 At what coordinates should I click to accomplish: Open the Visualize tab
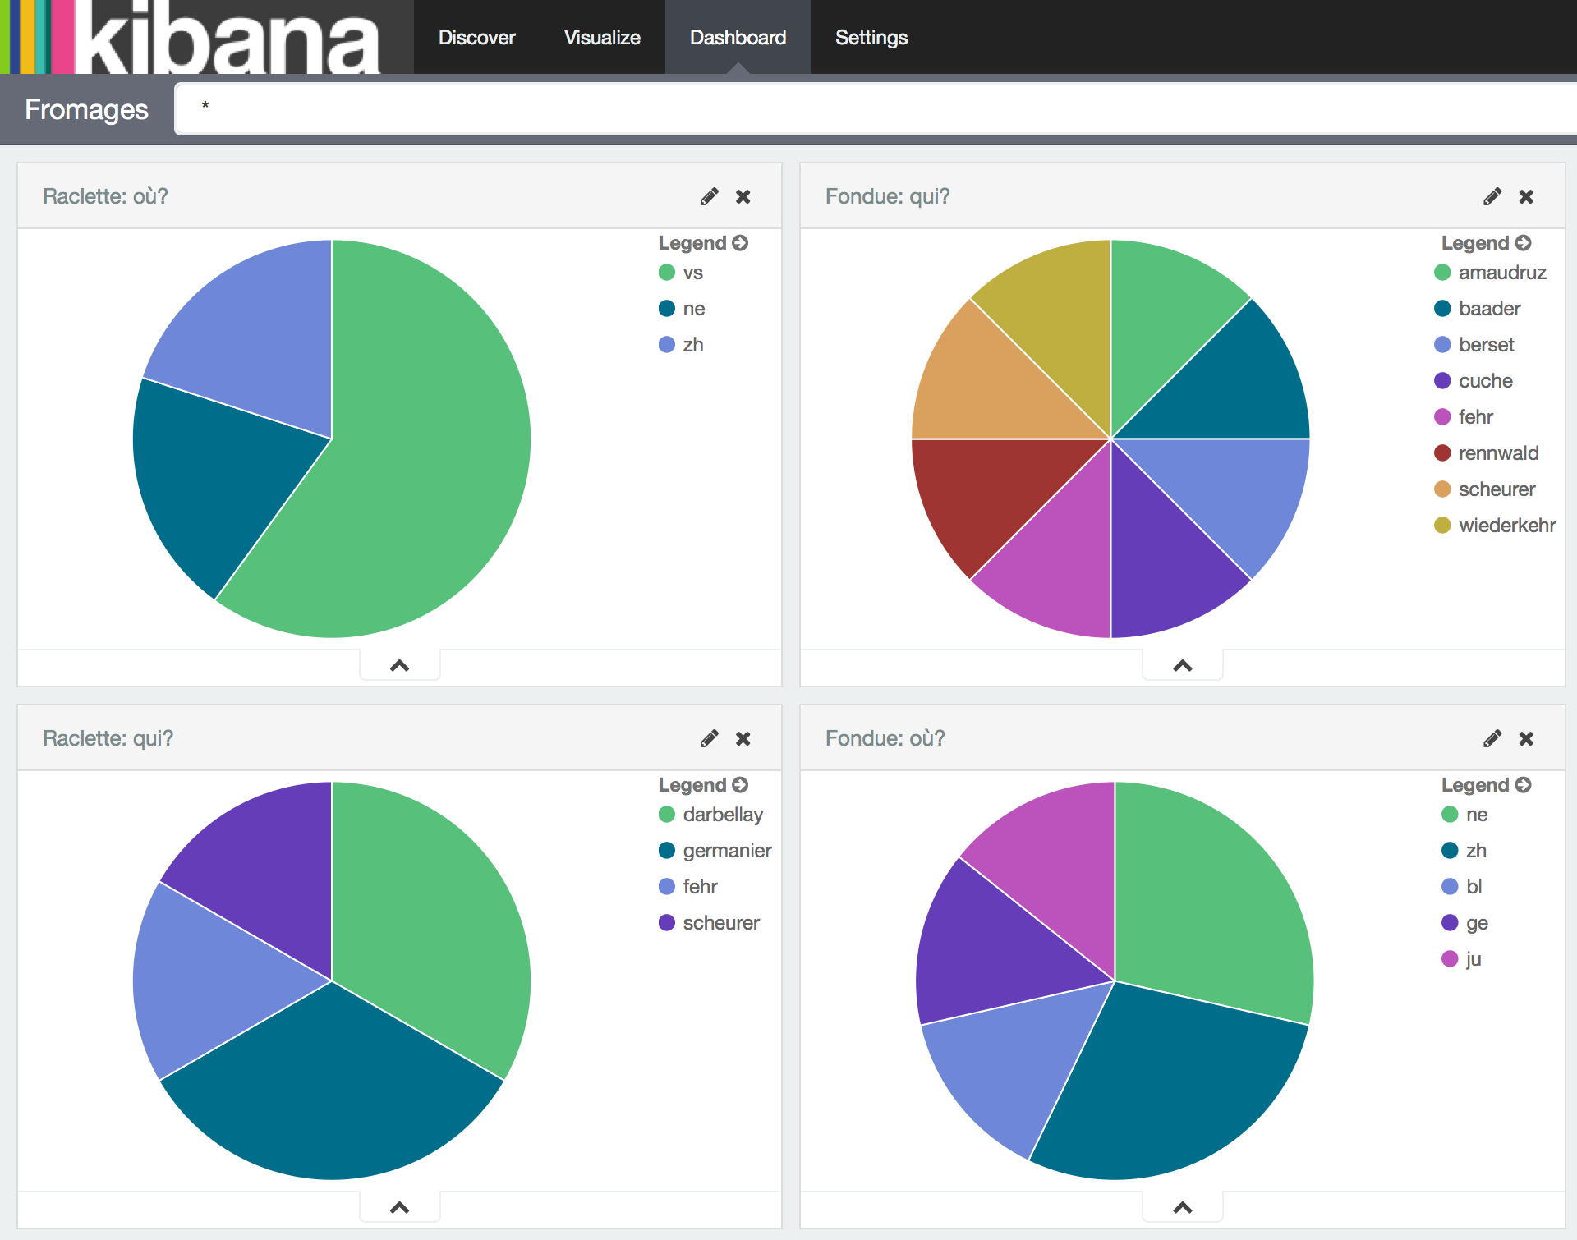[x=602, y=38]
